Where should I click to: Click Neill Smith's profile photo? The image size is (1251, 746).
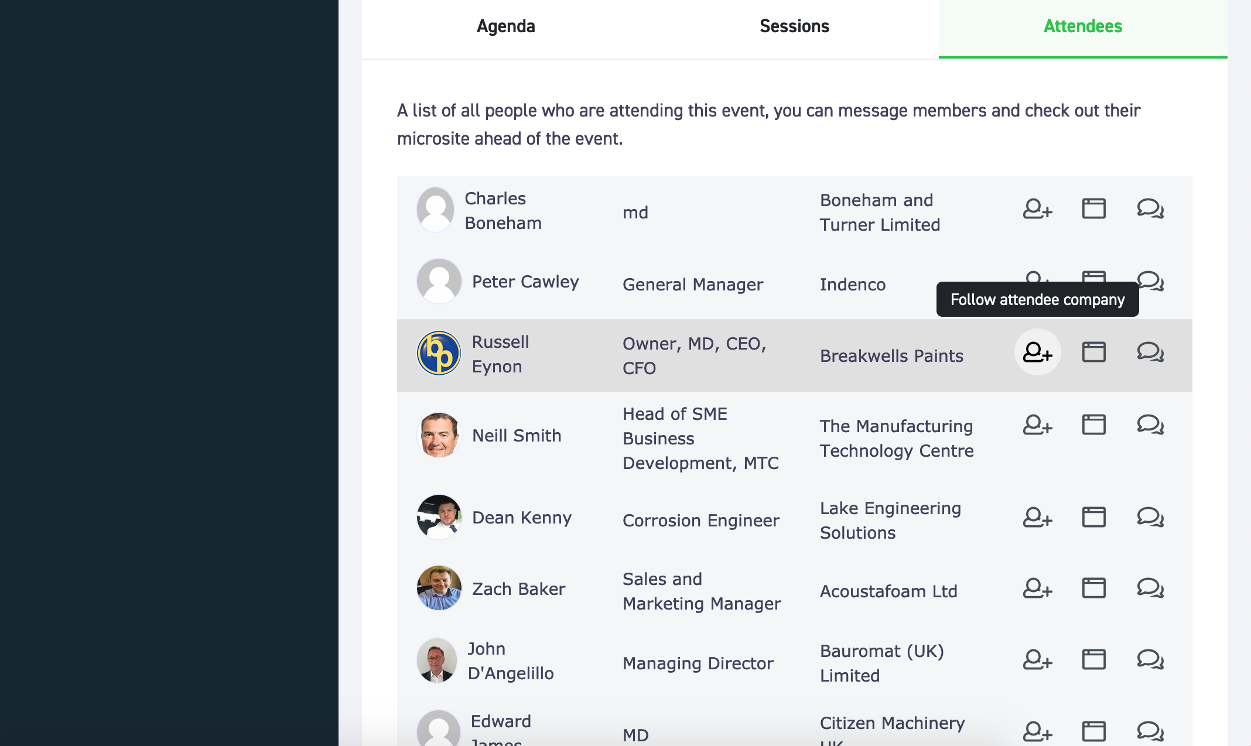(439, 435)
